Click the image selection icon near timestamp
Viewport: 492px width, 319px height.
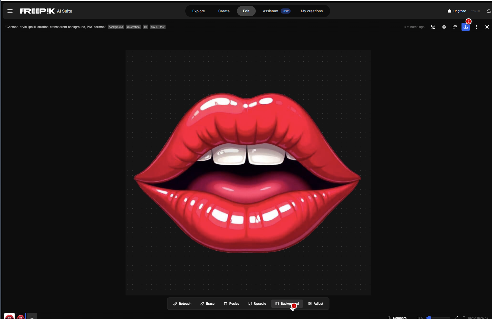pyautogui.click(x=433, y=27)
